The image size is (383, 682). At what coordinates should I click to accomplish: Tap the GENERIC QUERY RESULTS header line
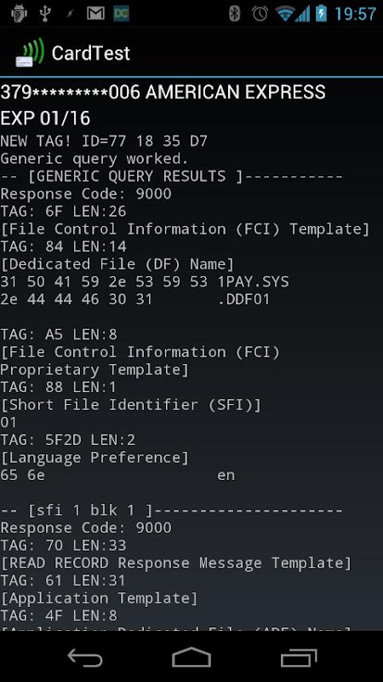(172, 176)
